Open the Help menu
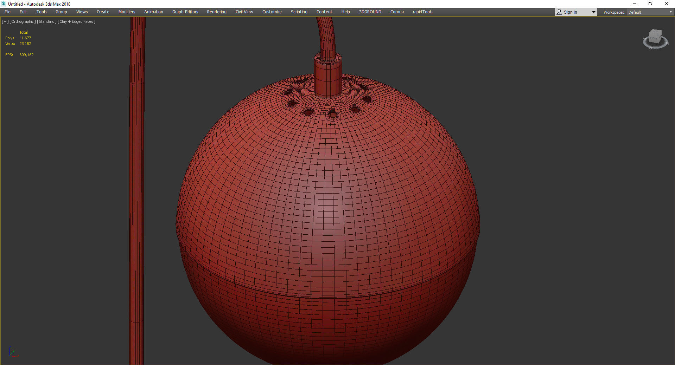Screen dimensions: 675x365 pos(345,12)
